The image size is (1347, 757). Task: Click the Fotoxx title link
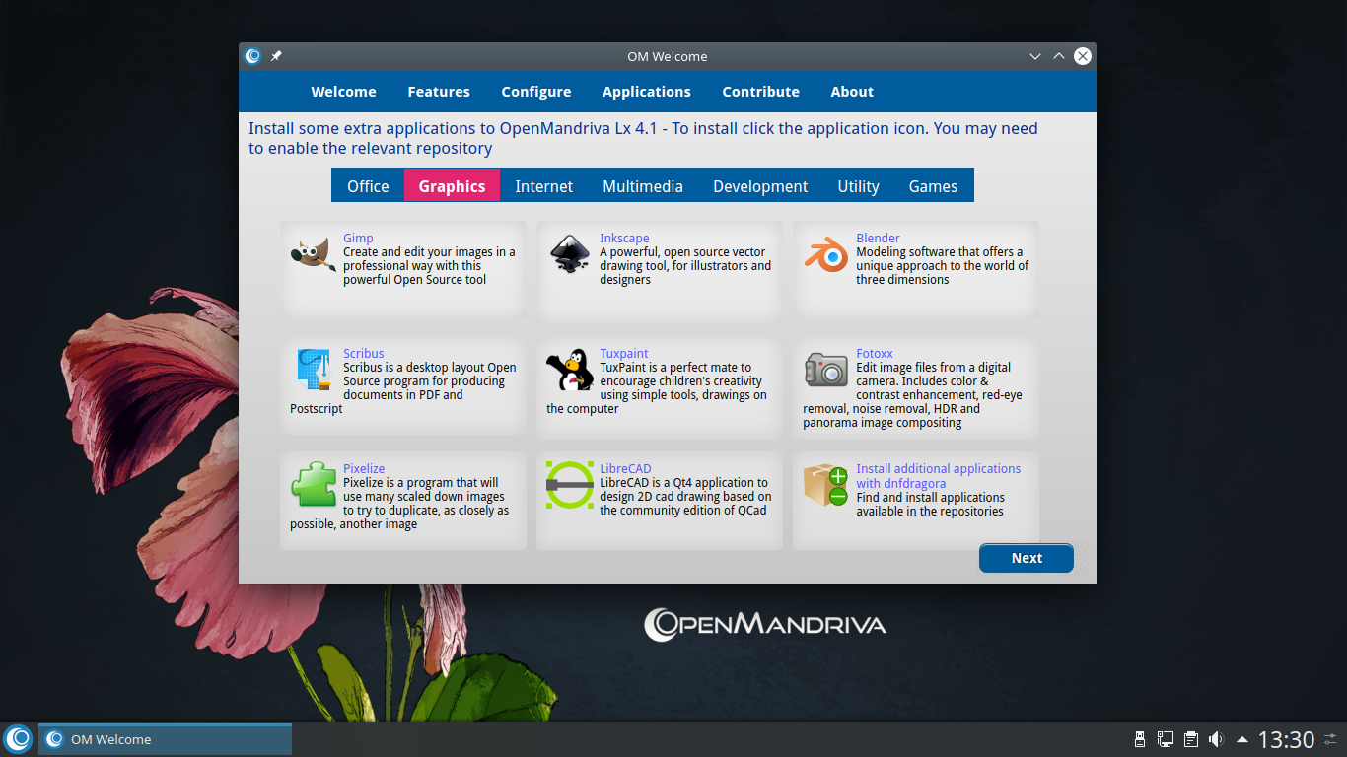[x=875, y=354]
